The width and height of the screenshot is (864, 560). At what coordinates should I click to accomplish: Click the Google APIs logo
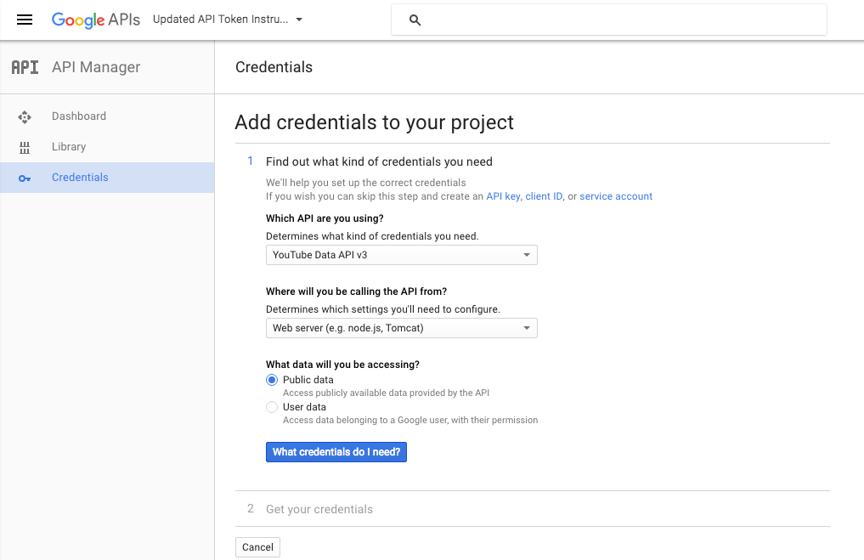point(96,20)
